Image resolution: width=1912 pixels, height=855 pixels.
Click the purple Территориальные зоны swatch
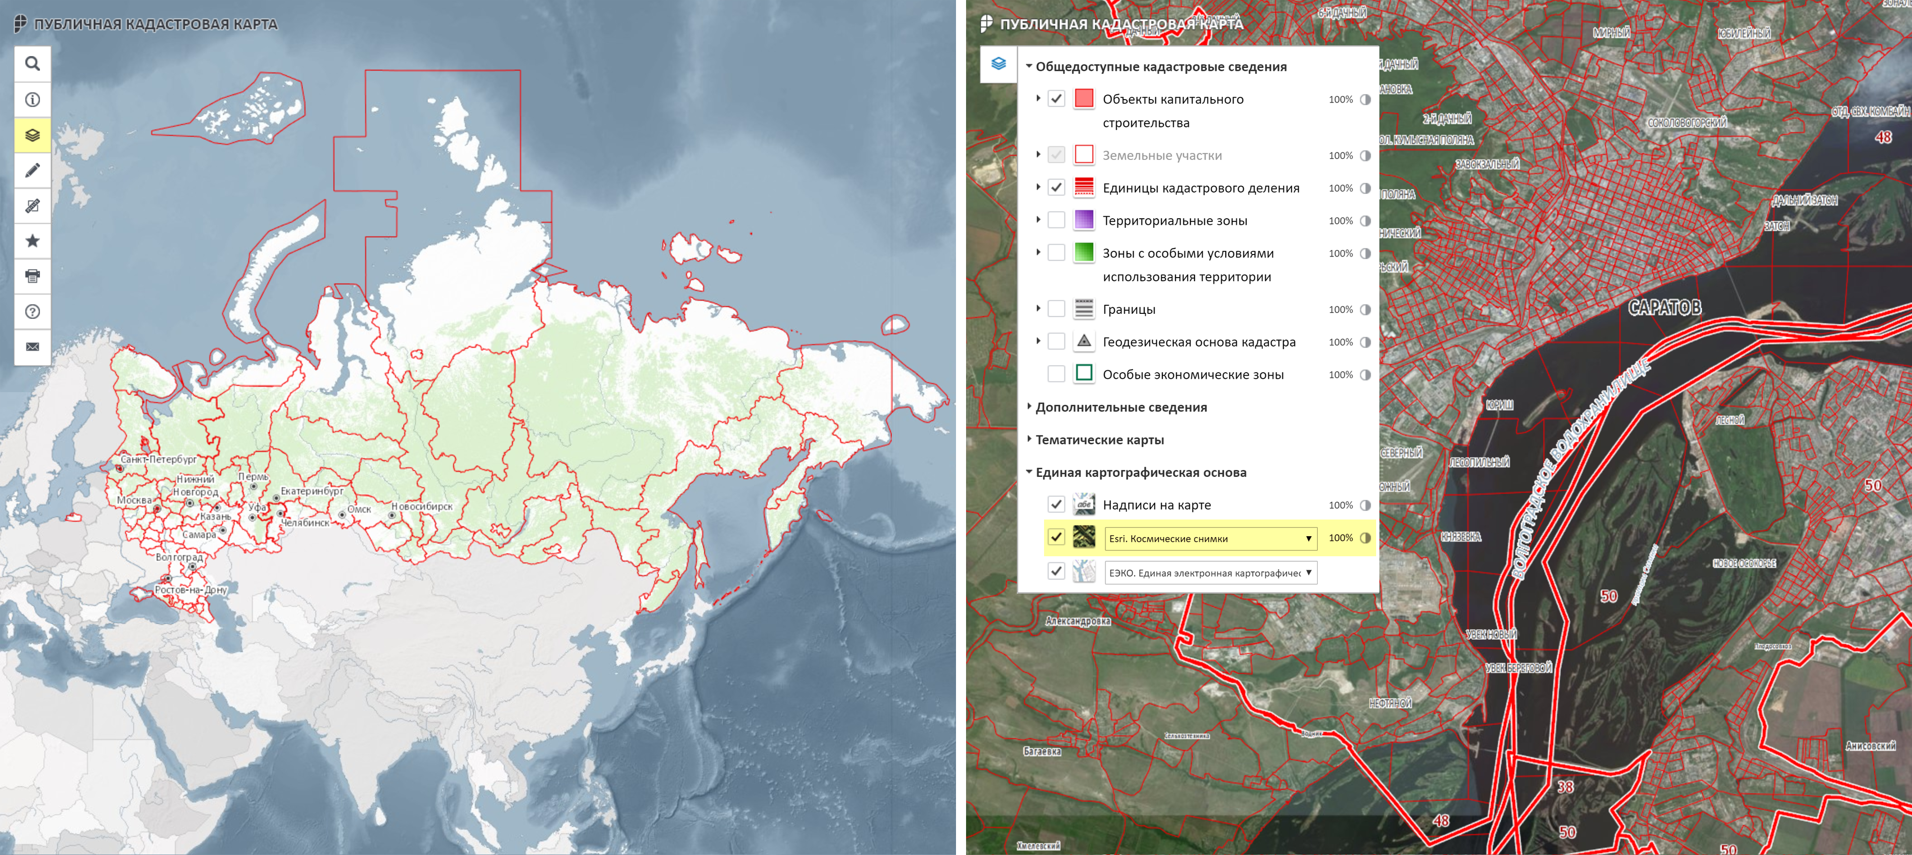coord(1084,220)
